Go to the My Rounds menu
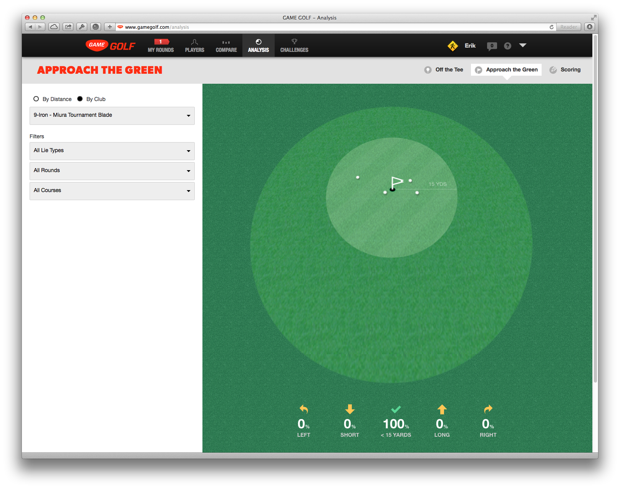This screenshot has width=620, height=489. tap(161, 46)
